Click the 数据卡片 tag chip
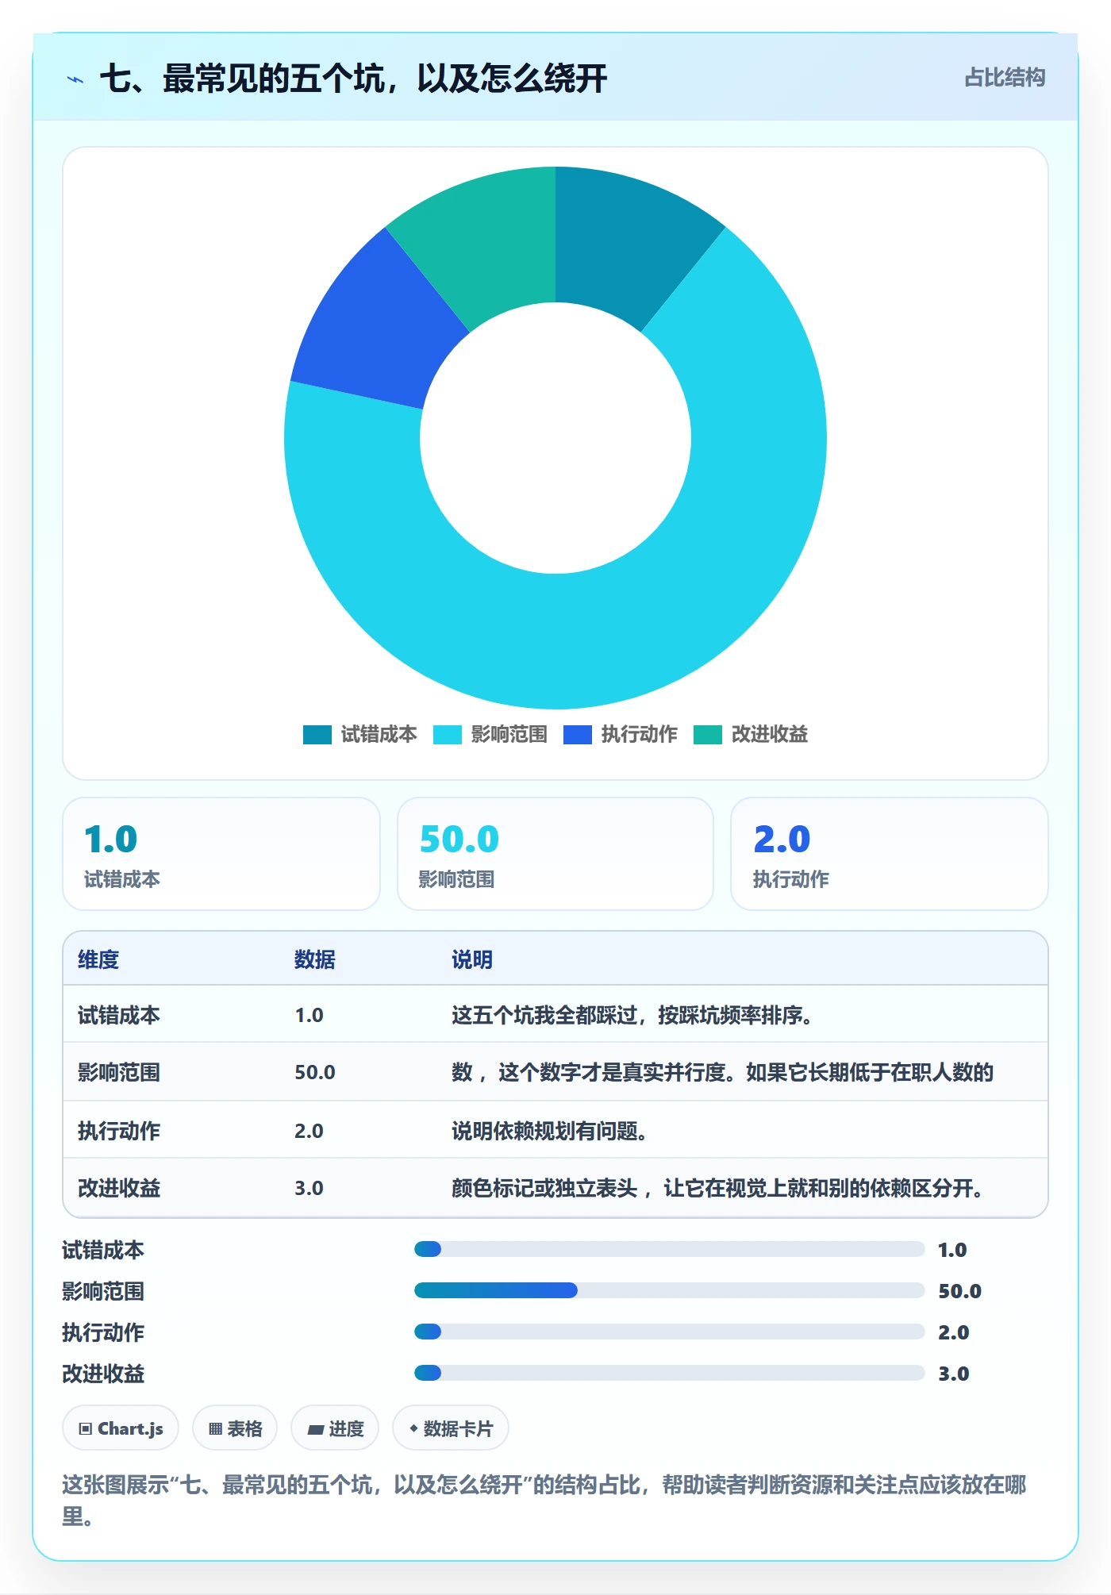Screen dimensions: 1111x1595 tap(451, 1428)
